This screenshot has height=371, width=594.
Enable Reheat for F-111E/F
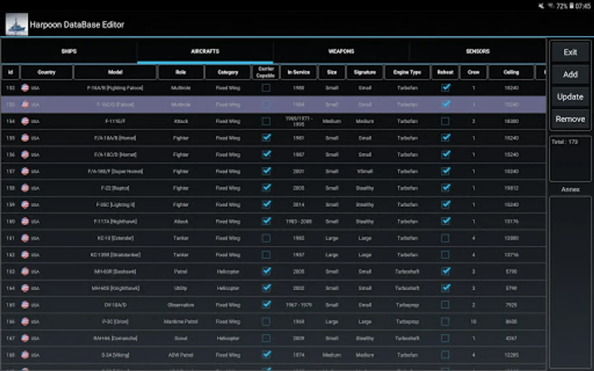445,121
